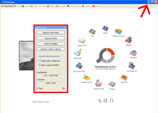This screenshot has height=113, width=158.
Task: Open the Tela viewer icon in the circle
Action: coord(92,32)
